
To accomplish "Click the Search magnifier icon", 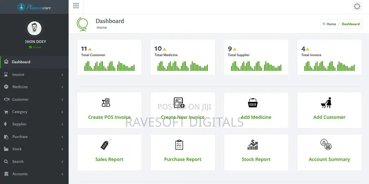I will click(x=6, y=162).
